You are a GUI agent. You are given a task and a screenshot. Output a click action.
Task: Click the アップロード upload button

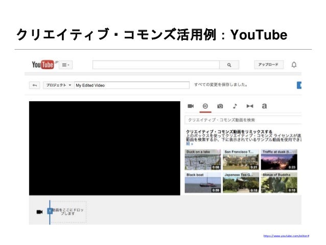tap(269, 64)
